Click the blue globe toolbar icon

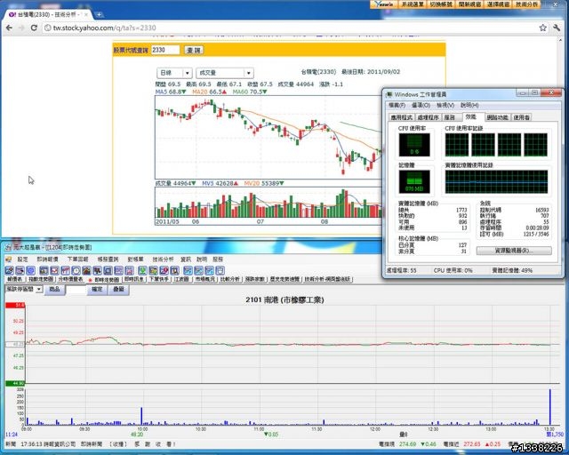(x=30, y=270)
